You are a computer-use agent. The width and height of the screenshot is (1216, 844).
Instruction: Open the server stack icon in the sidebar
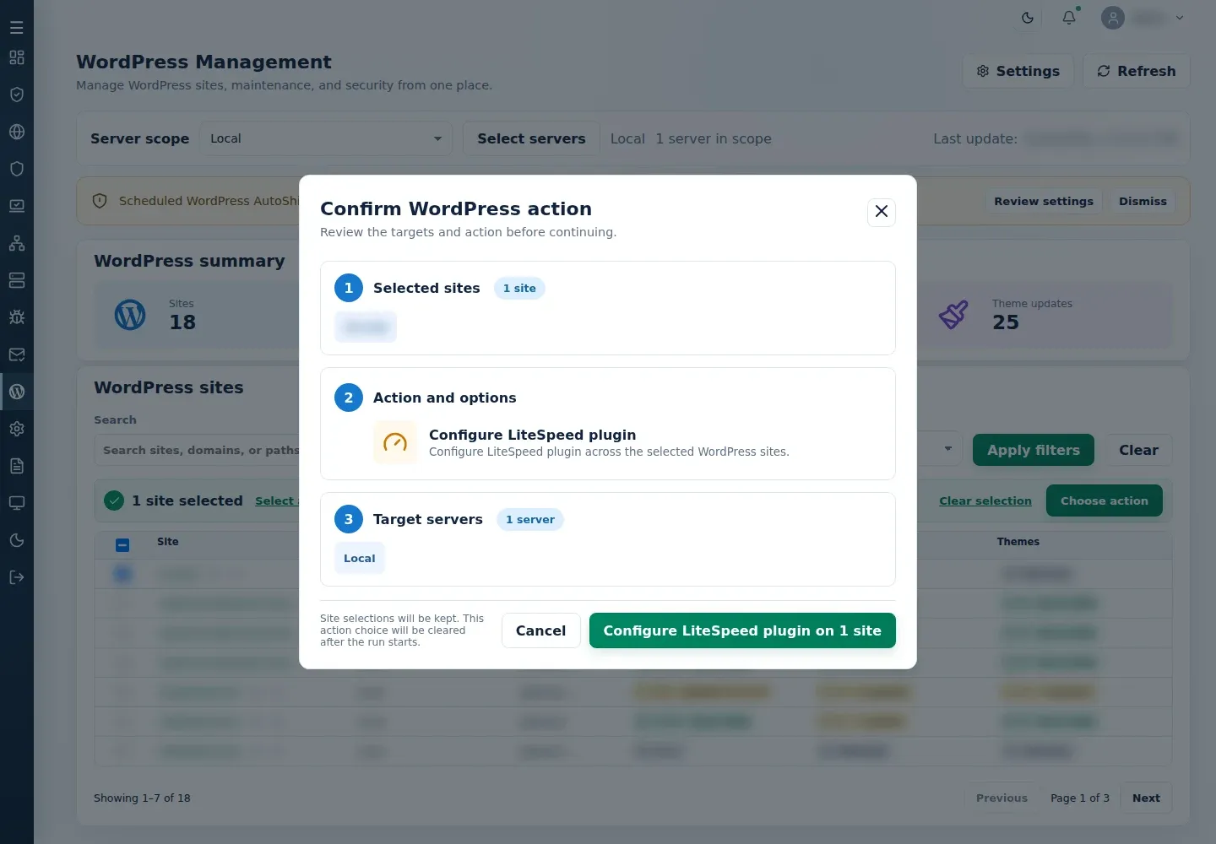tap(17, 280)
